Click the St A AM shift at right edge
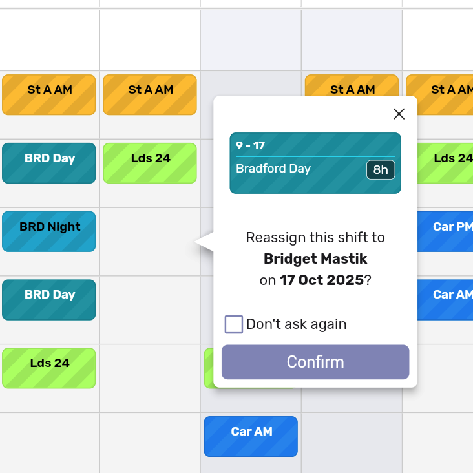Viewport: 473px width, 473px height. click(x=446, y=94)
